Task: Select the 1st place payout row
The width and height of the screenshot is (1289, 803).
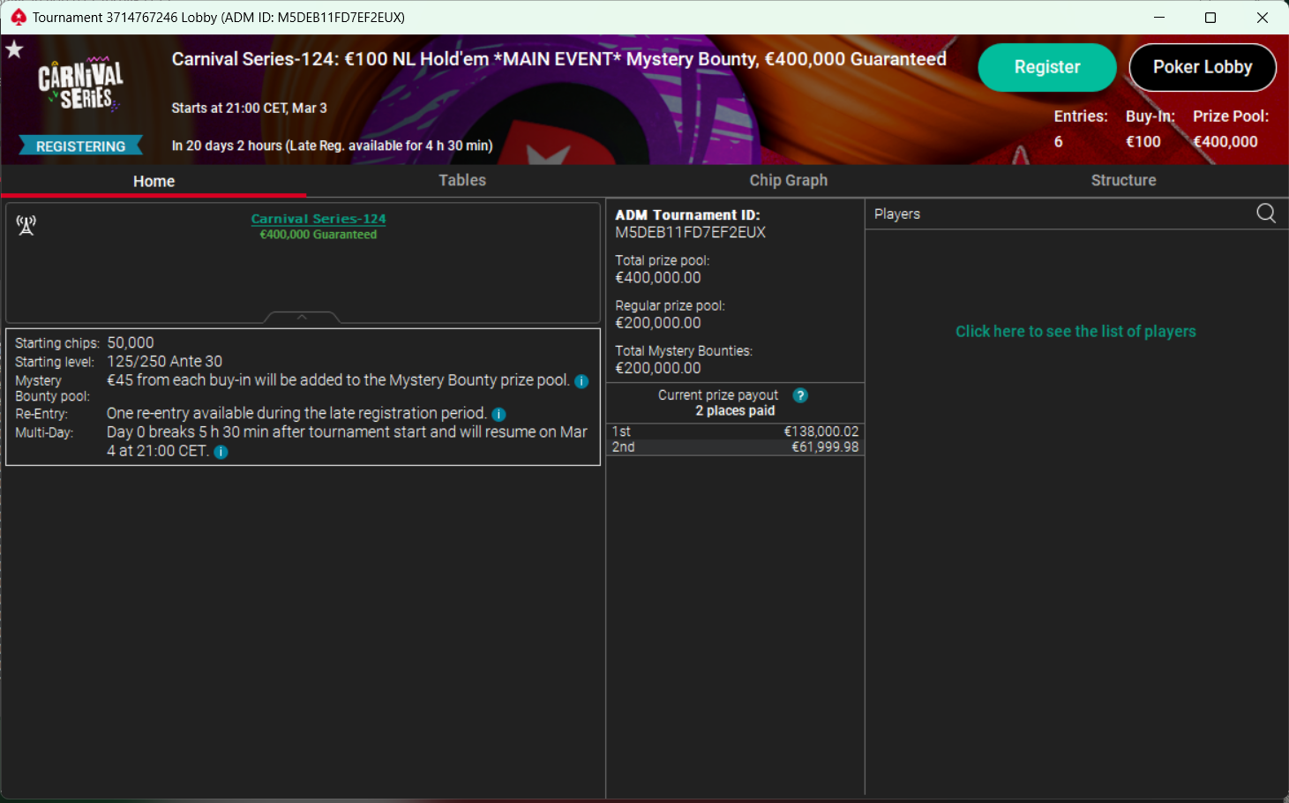Action: coord(735,432)
